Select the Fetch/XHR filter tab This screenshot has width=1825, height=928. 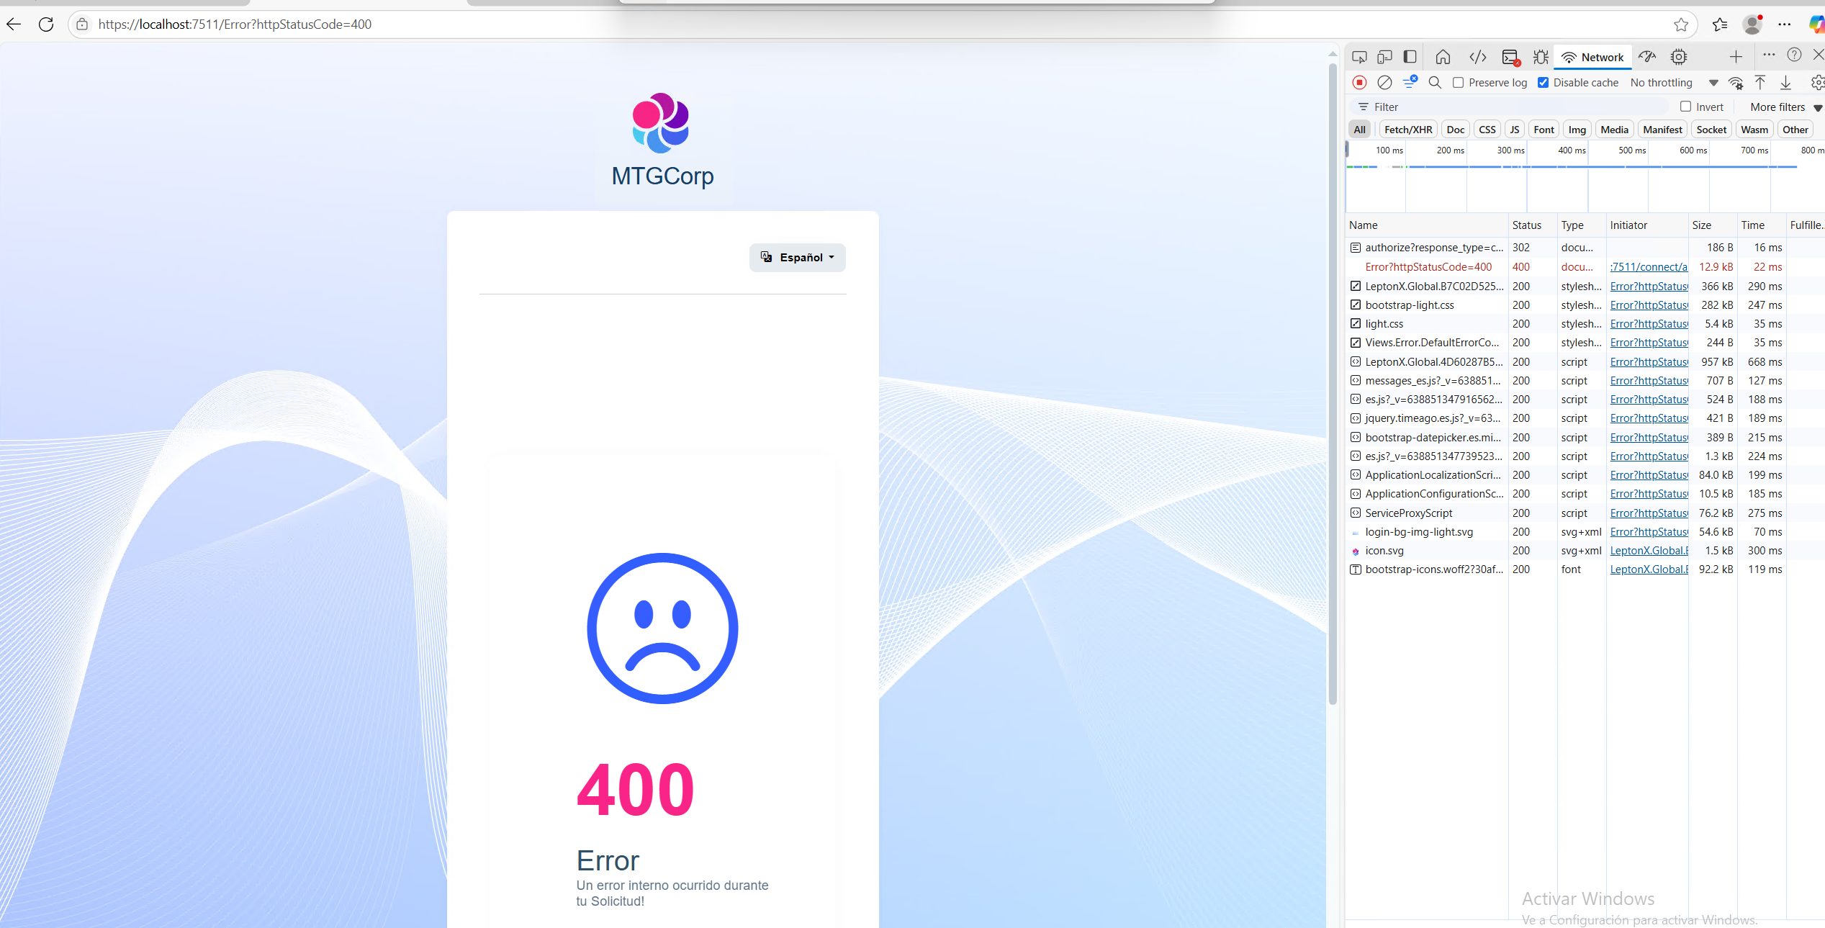(x=1407, y=130)
